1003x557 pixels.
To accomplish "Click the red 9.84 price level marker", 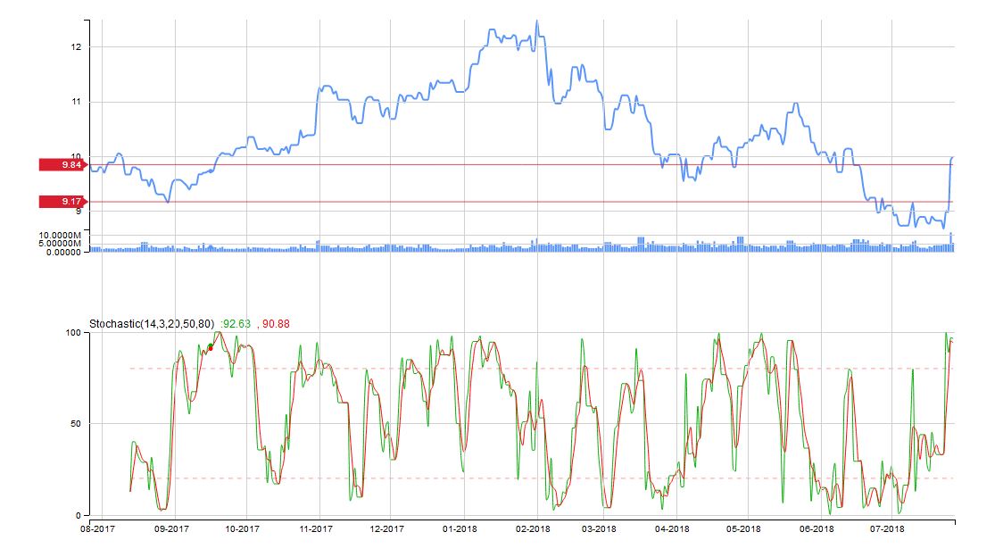I will point(62,165).
